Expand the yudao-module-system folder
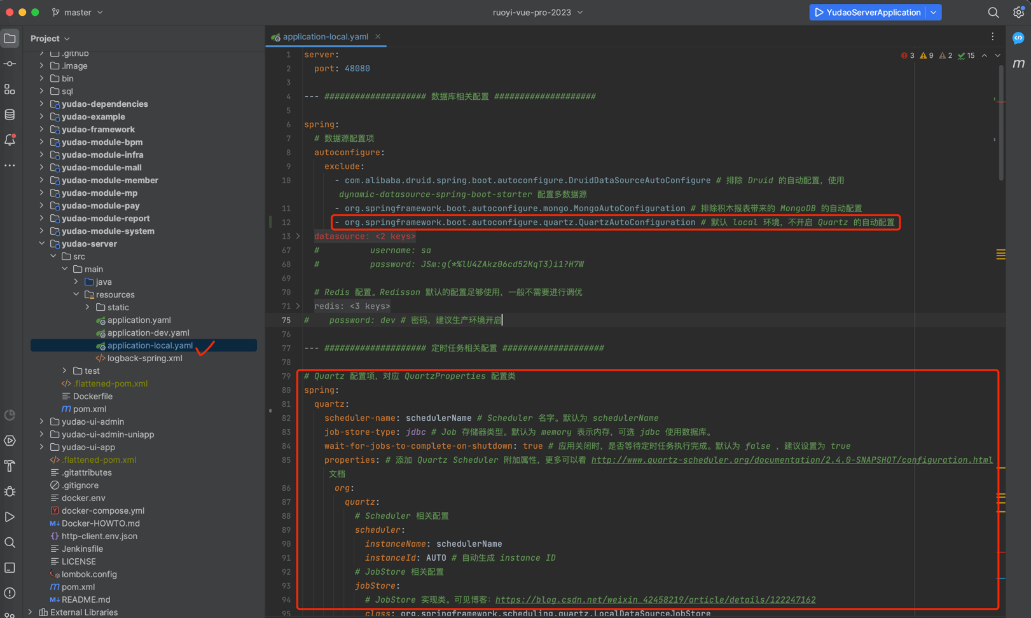This screenshot has width=1031, height=618. point(42,231)
